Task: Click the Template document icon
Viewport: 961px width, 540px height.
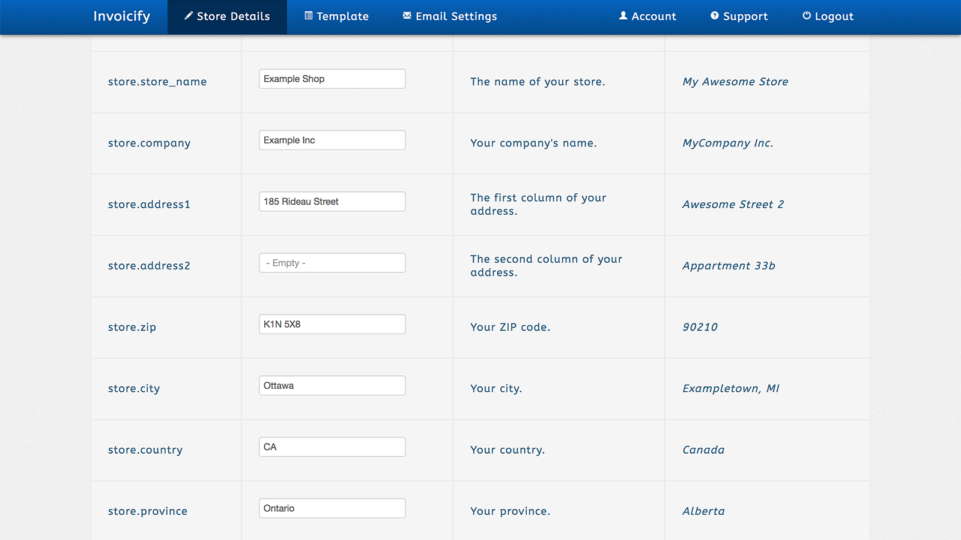Action: click(x=309, y=16)
